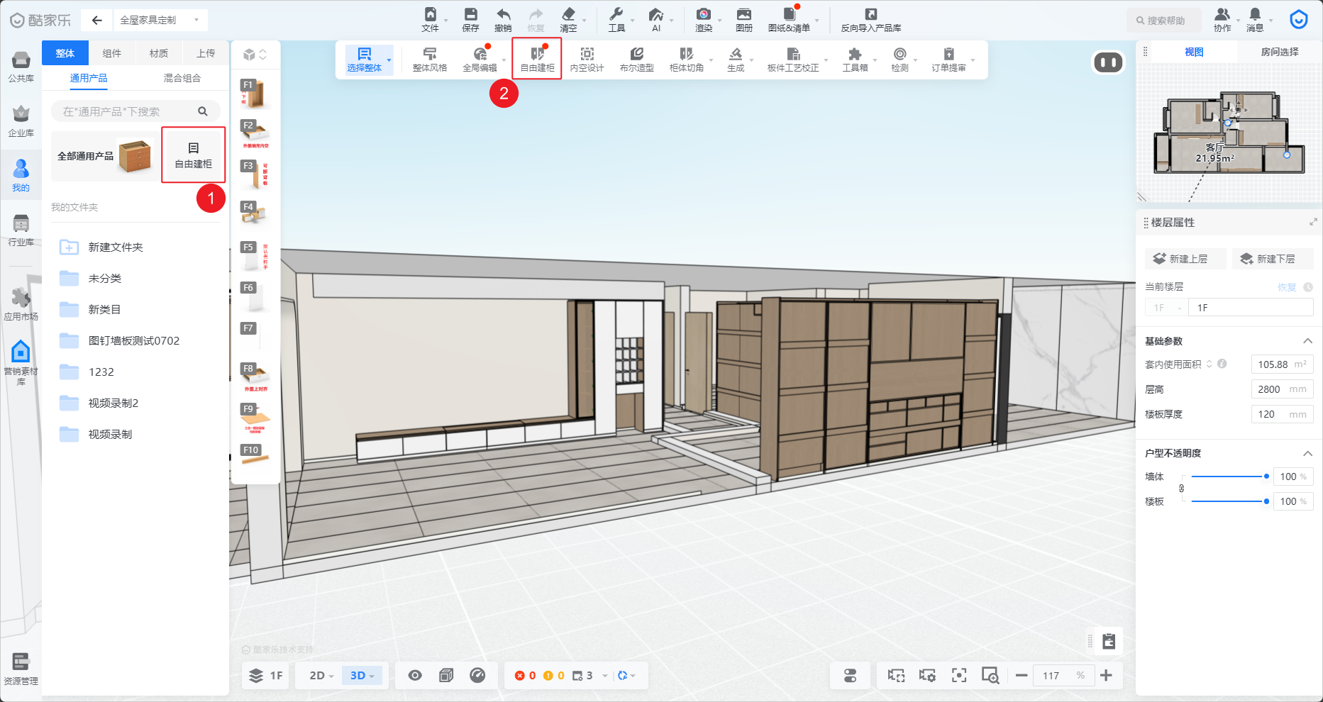Toggle the settings switch icon at bottom right
The image size is (1323, 702).
tap(850, 676)
